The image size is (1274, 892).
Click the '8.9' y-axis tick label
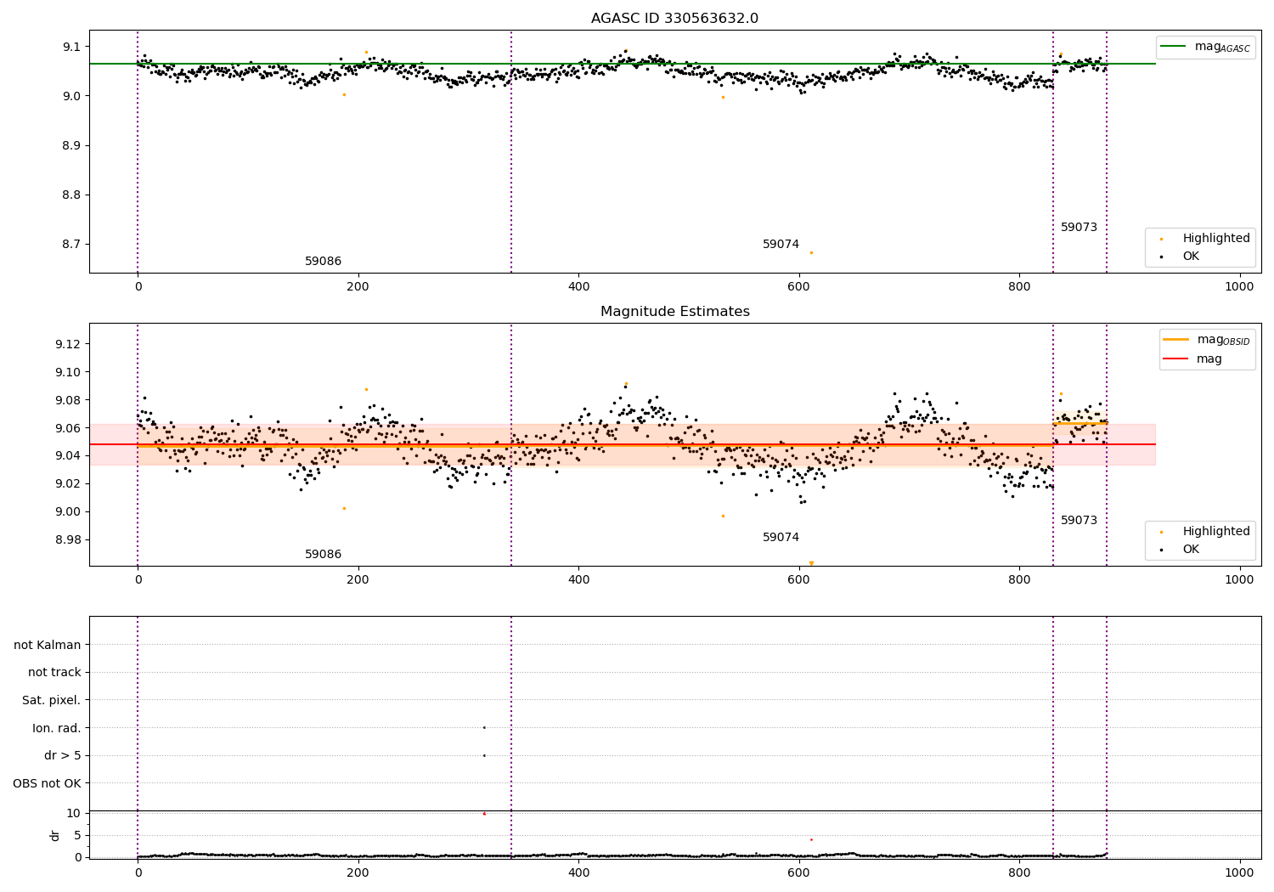tap(72, 145)
